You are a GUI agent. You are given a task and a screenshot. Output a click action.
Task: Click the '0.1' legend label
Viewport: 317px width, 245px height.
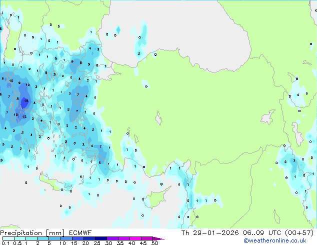click(5, 243)
